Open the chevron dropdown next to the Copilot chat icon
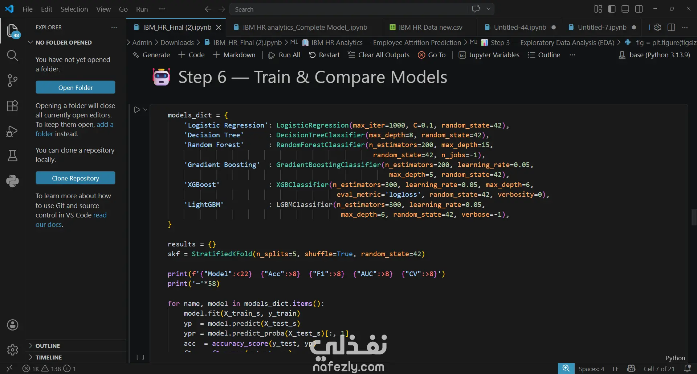 tap(489, 9)
